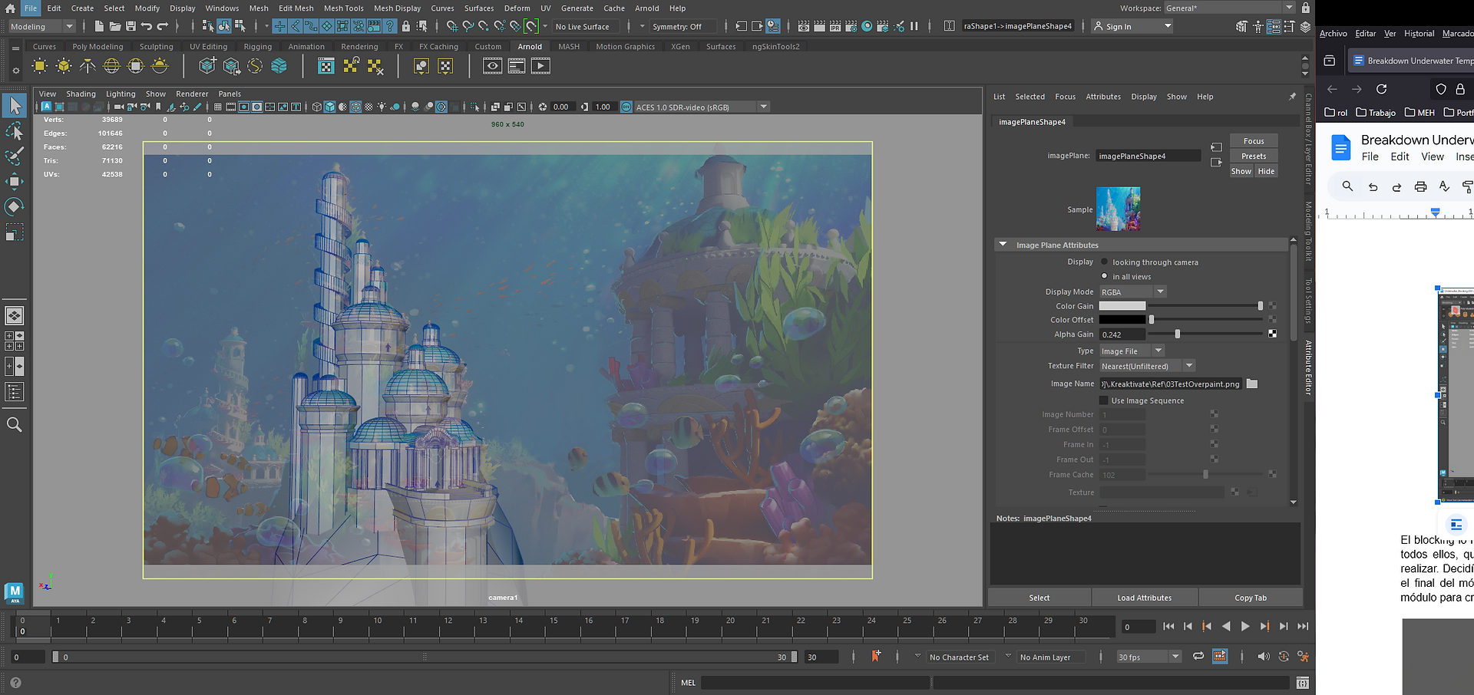Click the Open Scene folder icon
The width and height of the screenshot is (1474, 695).
point(115,26)
